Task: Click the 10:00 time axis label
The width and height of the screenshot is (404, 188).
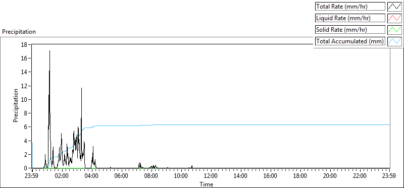Action: click(181, 176)
